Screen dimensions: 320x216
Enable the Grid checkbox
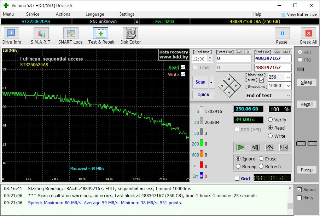237,178
